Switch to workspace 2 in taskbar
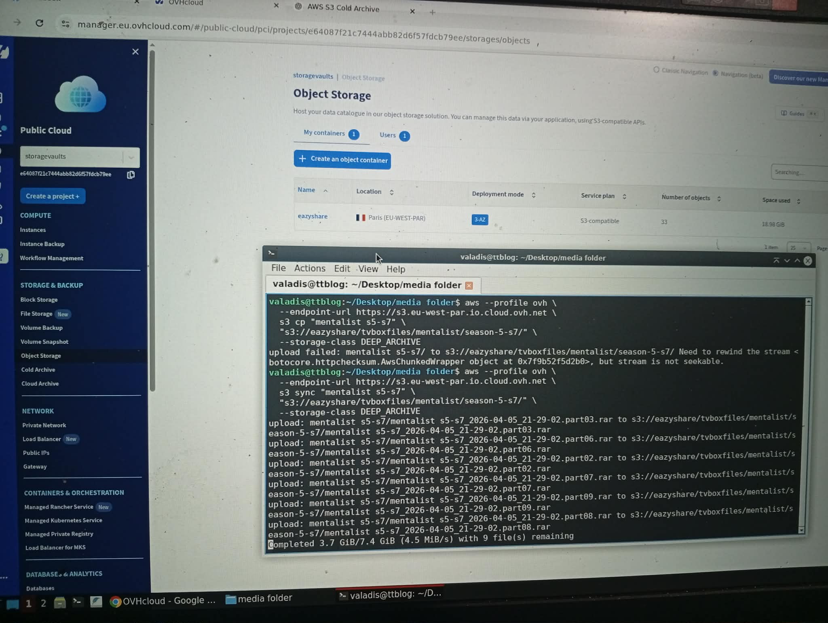This screenshot has height=623, width=828. click(43, 604)
